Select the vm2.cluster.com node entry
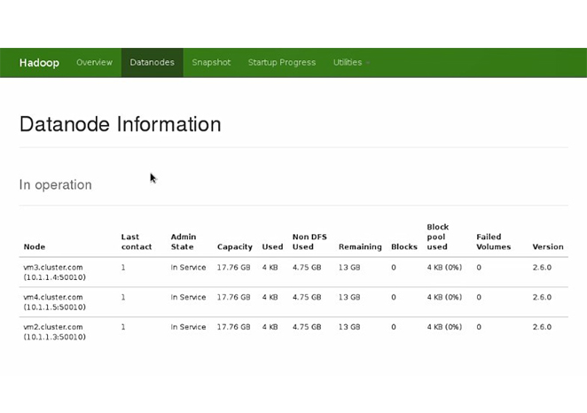 click(52, 327)
